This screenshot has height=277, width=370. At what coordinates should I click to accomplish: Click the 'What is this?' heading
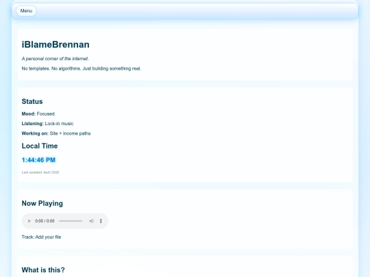(43, 270)
